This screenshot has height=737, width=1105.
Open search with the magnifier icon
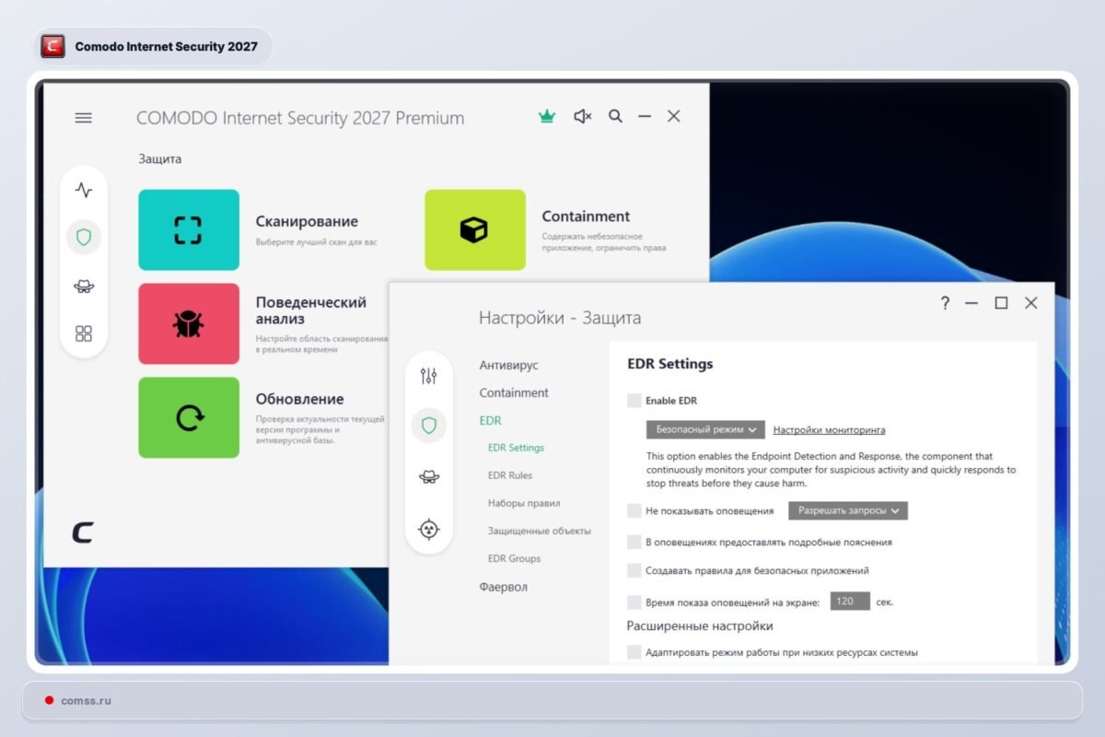pyautogui.click(x=615, y=116)
